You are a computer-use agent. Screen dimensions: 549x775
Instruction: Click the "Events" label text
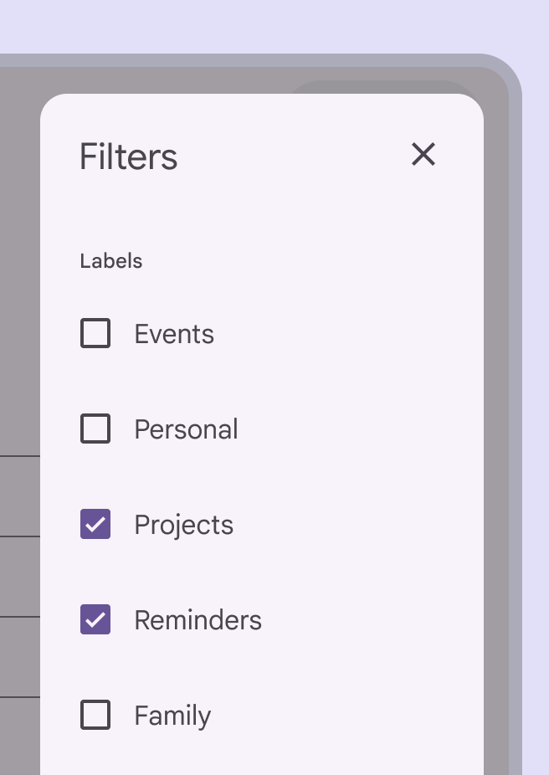[174, 334]
